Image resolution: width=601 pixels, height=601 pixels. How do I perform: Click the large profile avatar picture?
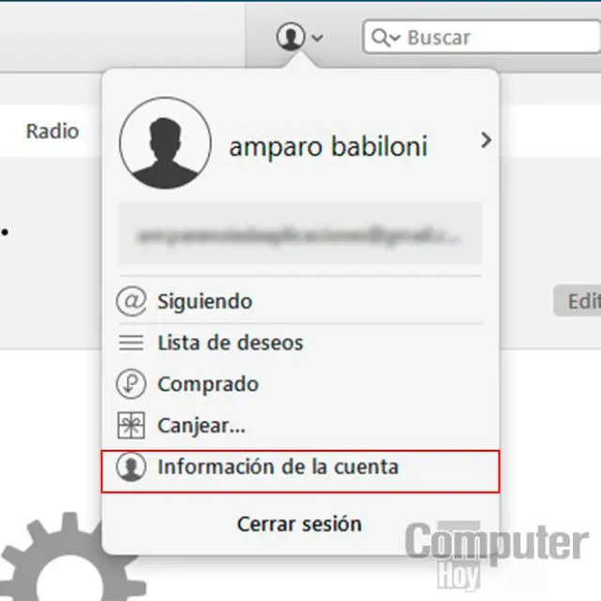click(165, 144)
